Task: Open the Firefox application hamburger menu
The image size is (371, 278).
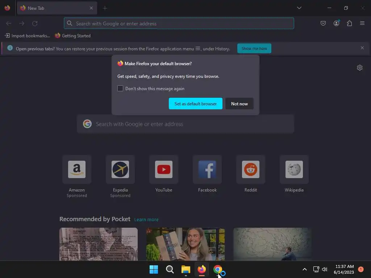Action: click(x=362, y=23)
